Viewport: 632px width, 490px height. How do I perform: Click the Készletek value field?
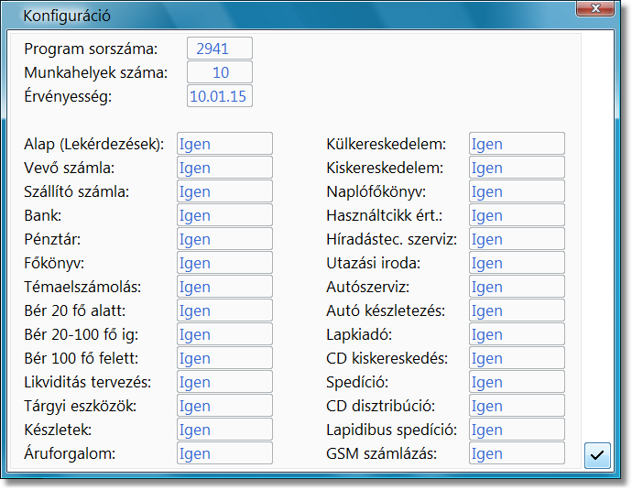click(x=224, y=429)
